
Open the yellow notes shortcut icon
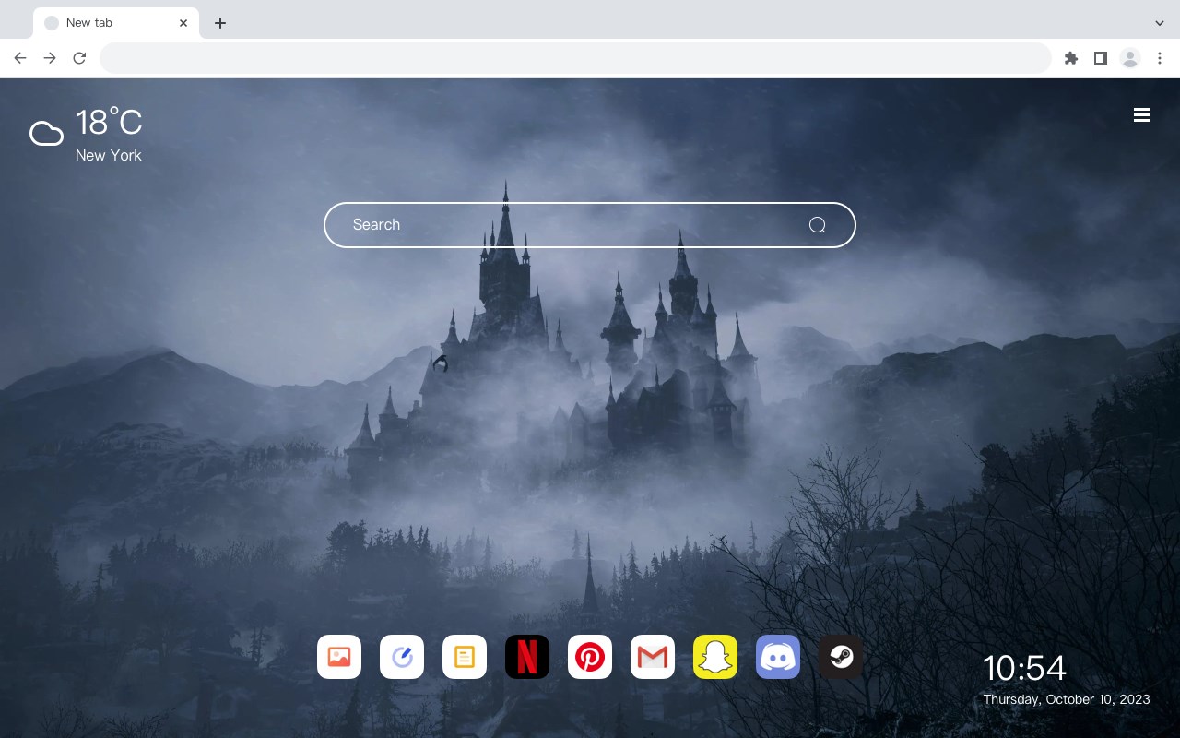[x=465, y=657]
